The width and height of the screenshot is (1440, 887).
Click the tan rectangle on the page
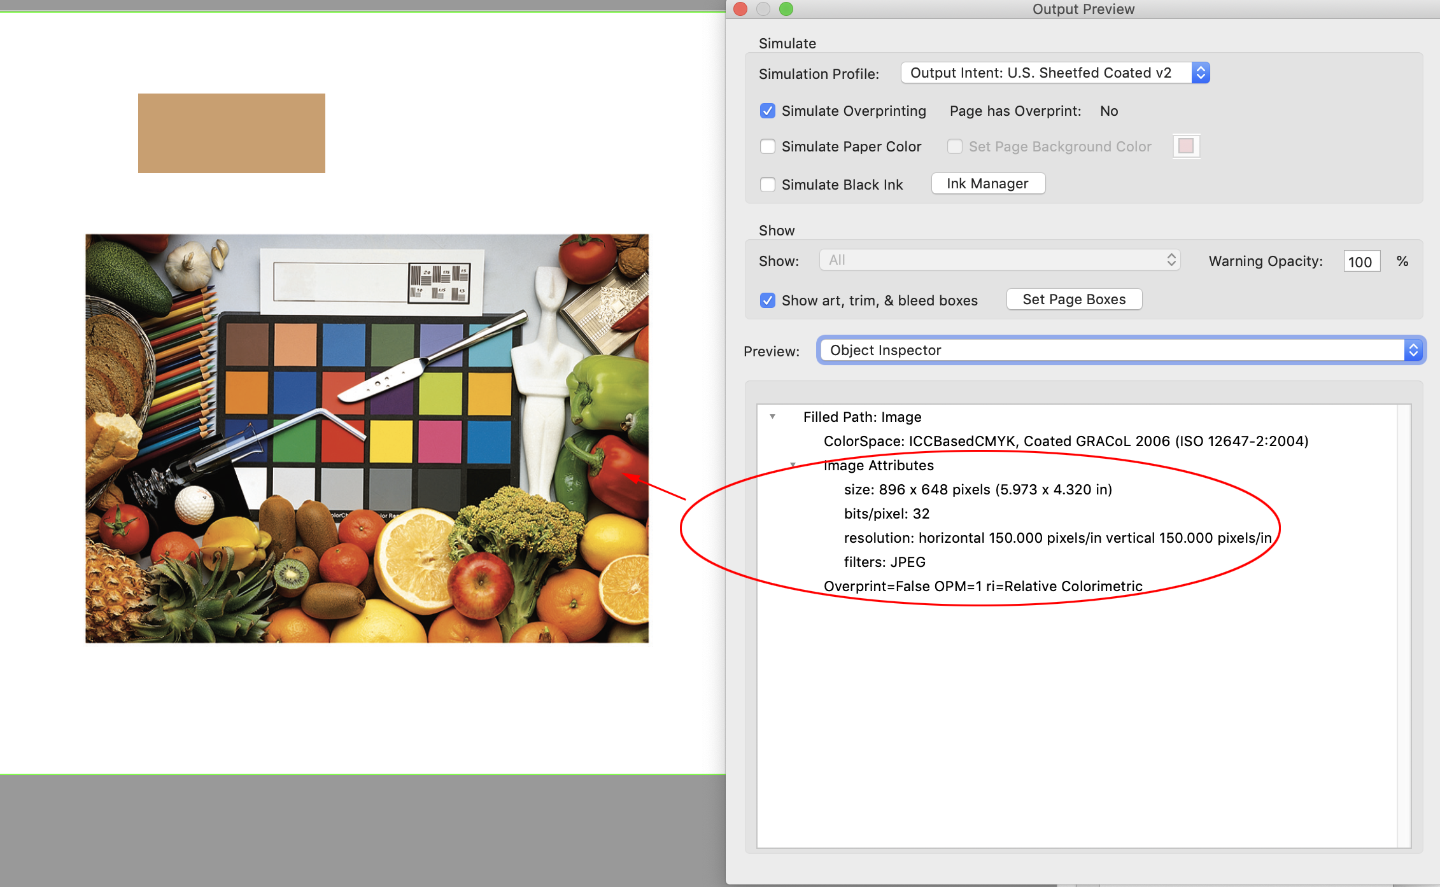point(231,132)
